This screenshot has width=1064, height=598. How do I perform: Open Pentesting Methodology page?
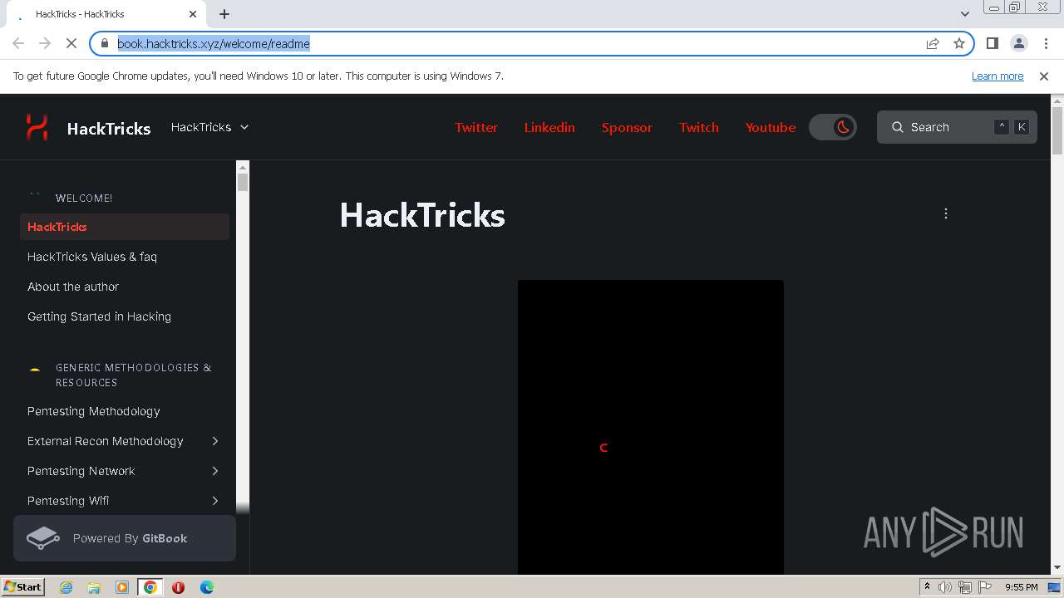[125, 411]
